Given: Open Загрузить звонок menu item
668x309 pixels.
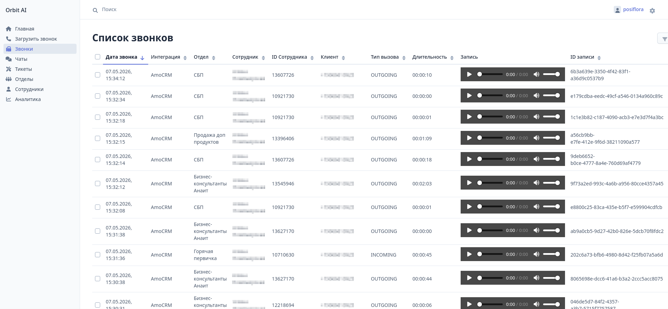Looking at the screenshot, I should (40, 39).
